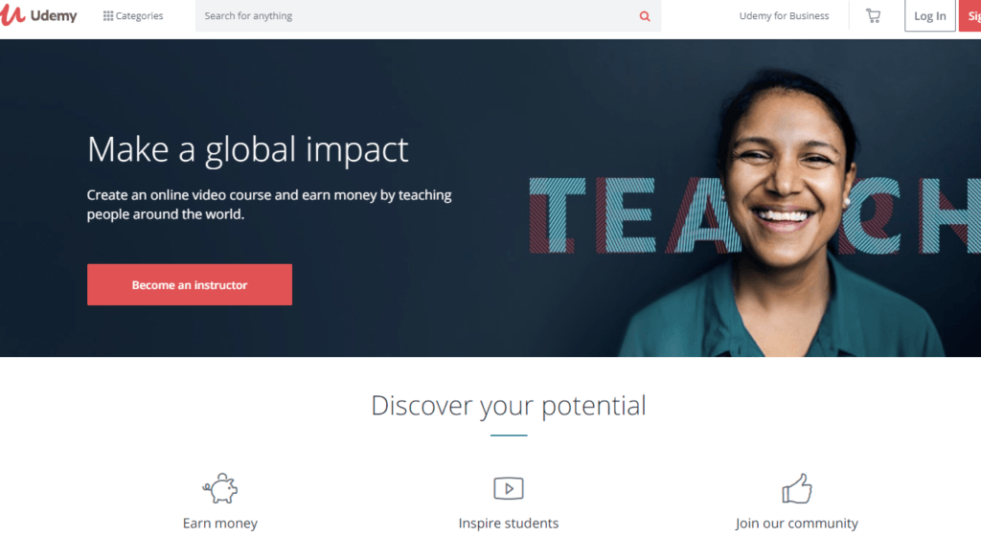Viewport: 981px width, 536px height.
Task: Click the video play icon
Action: pos(509,488)
